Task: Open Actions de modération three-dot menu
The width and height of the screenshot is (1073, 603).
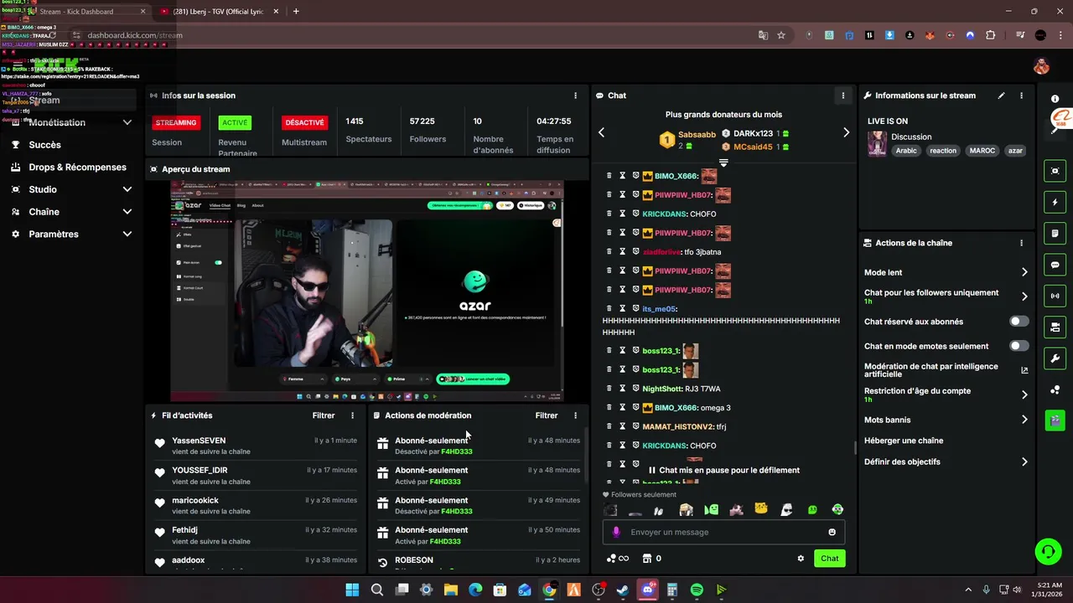Action: click(575, 415)
